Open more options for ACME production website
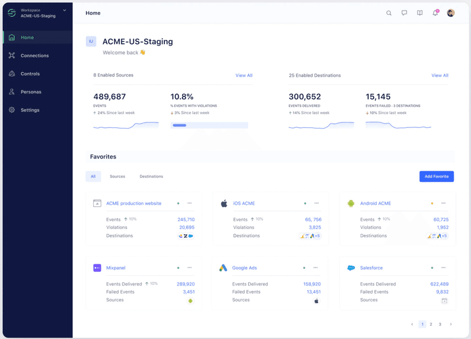471x339 pixels. [x=190, y=203]
